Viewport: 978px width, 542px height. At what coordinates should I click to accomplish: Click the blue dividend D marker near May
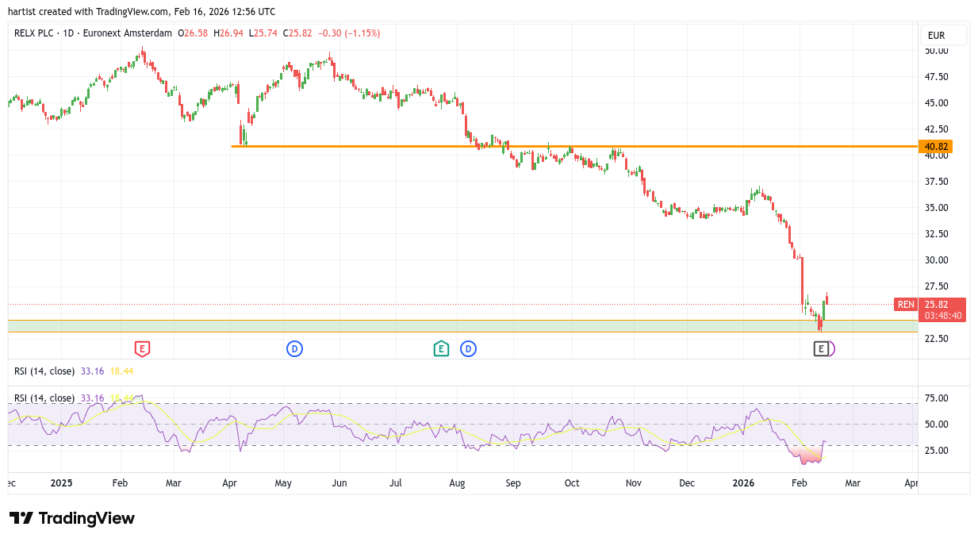(294, 348)
